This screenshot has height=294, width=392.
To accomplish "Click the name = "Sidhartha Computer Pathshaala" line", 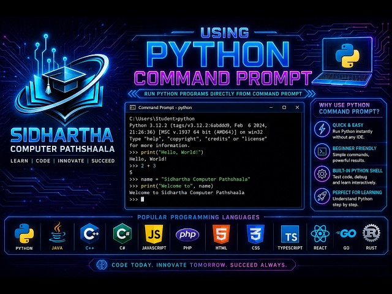I will coord(190,179).
